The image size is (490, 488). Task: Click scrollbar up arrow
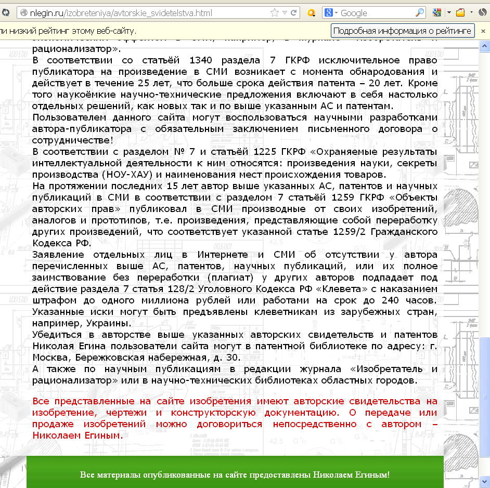click(484, 47)
